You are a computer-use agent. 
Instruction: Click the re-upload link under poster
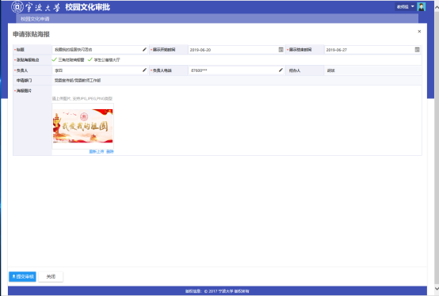(x=97, y=151)
